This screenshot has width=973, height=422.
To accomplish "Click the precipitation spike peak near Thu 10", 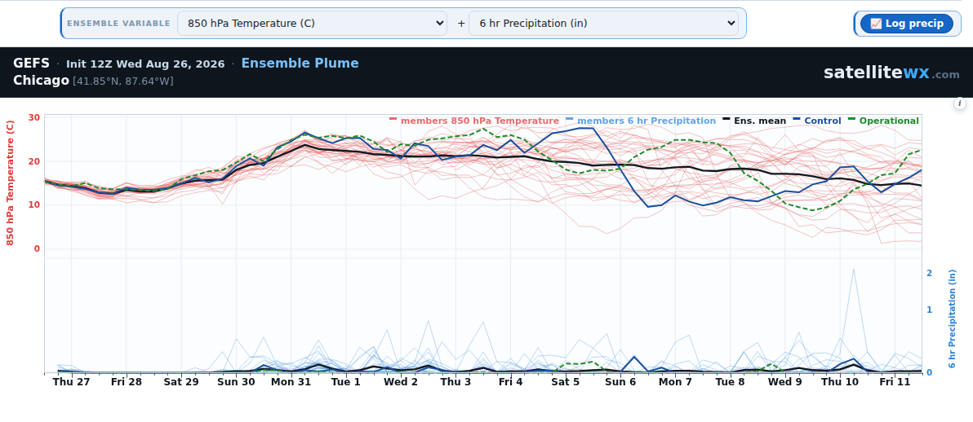I will 854,270.
